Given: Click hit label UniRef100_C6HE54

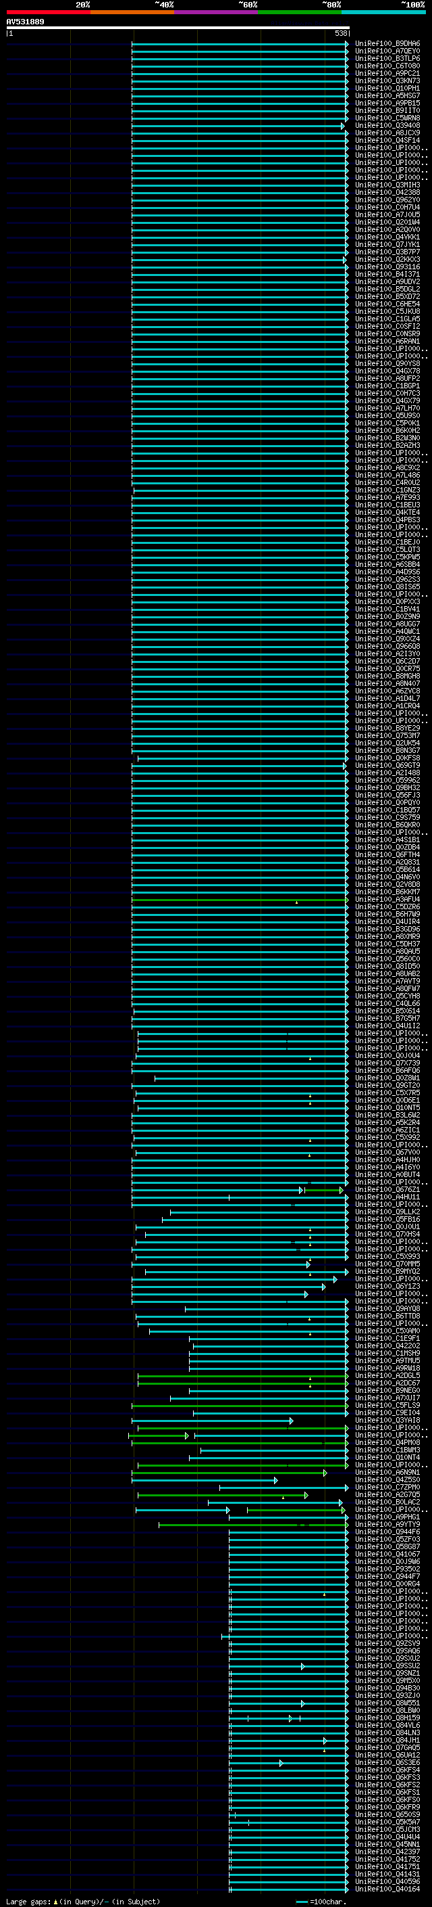Looking at the screenshot, I should [387, 304].
